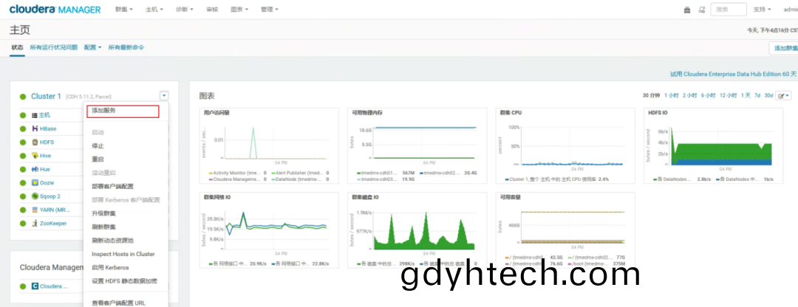
Task: Click the Cluster 1 title link
Action: click(46, 97)
